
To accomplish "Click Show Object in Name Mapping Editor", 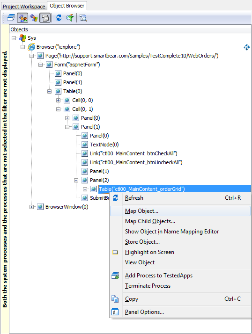I will [180, 232].
